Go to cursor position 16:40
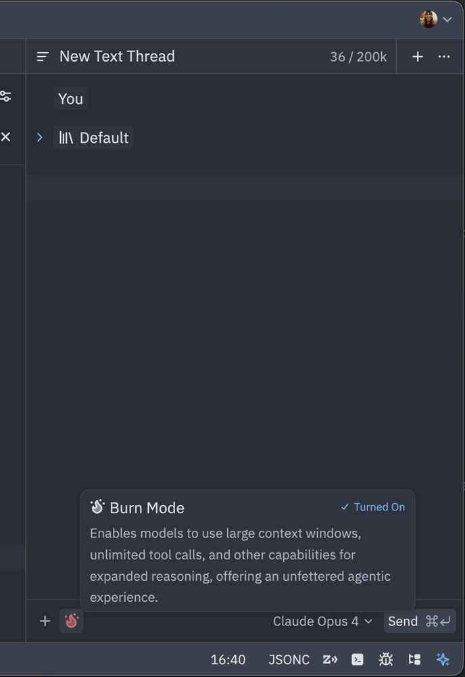Viewport: 465px width, 677px height. (x=228, y=659)
